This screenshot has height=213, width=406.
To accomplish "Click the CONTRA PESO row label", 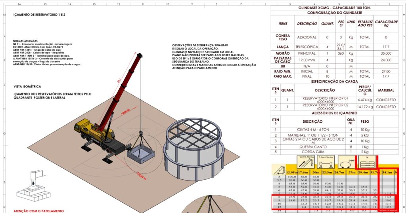I will click(x=283, y=37).
